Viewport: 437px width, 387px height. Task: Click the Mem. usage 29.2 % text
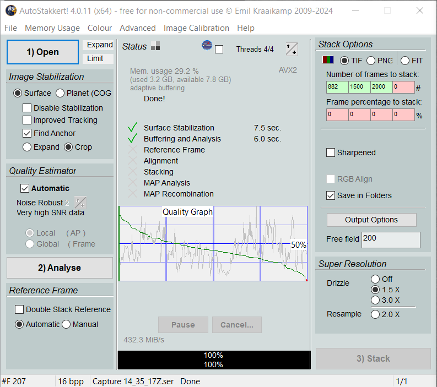[164, 71]
